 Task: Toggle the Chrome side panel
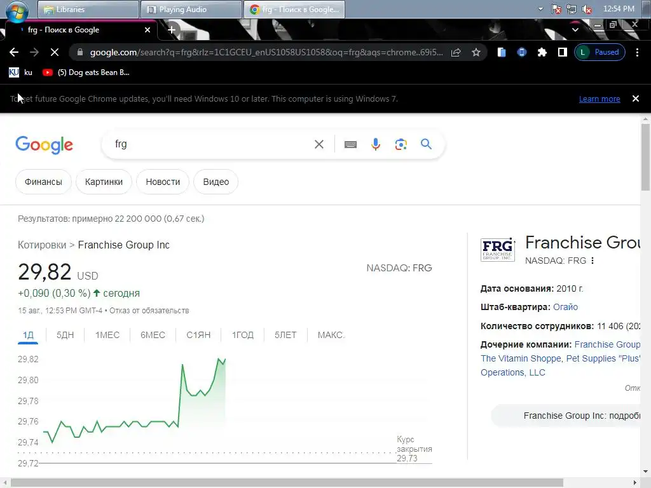tap(563, 52)
